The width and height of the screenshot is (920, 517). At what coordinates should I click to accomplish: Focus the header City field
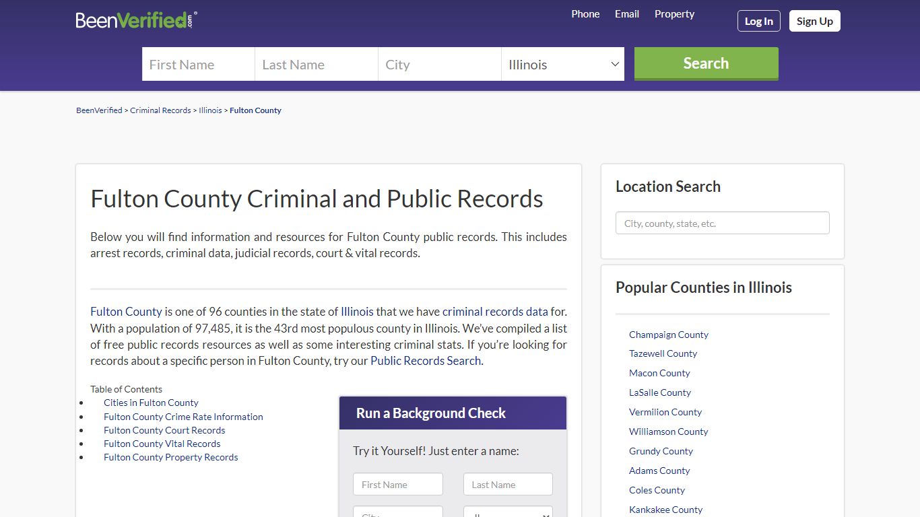pyautogui.click(x=440, y=64)
